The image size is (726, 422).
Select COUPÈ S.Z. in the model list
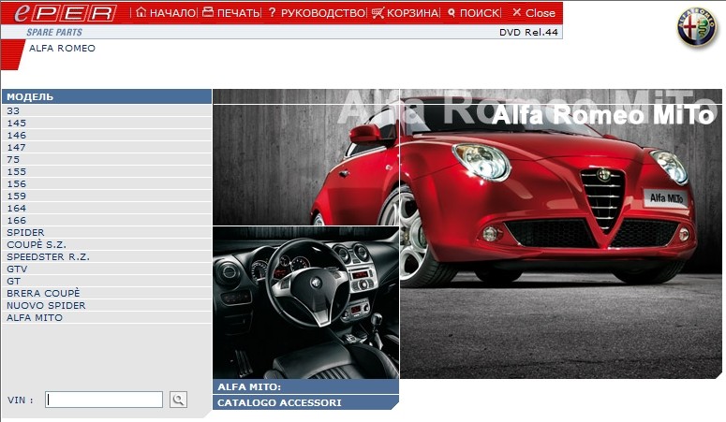(37, 244)
